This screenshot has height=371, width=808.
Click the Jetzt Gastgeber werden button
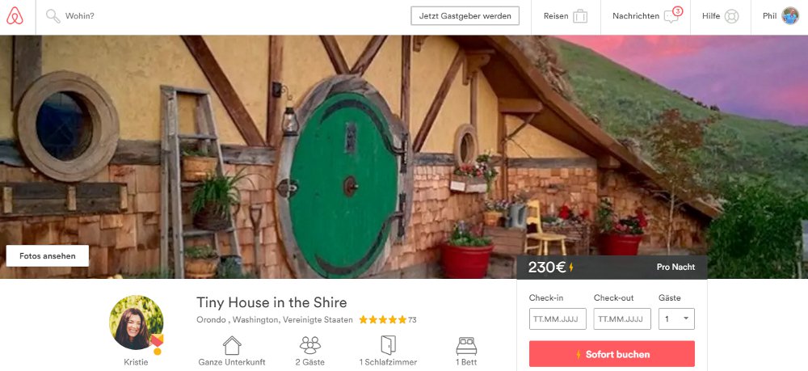pos(465,16)
